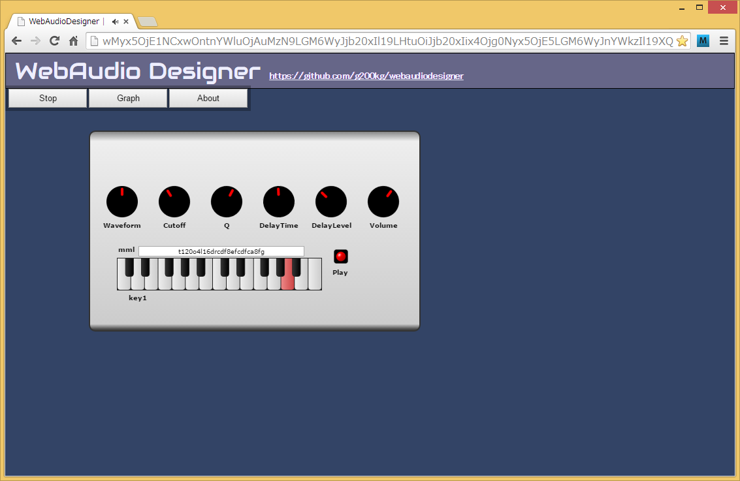Close the WebAudioDesigner browser tab
This screenshot has width=740, height=481.
(126, 22)
